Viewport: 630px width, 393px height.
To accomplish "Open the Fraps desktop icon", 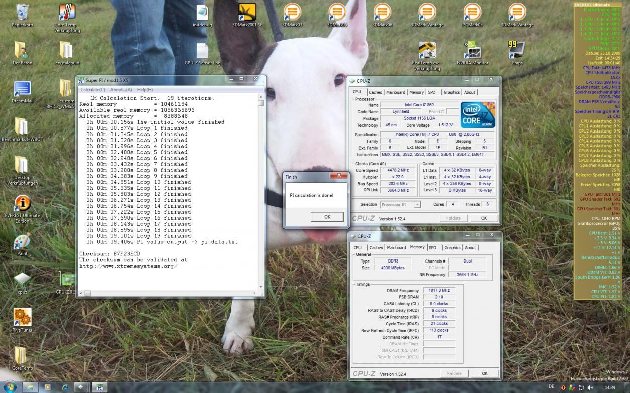I will (x=517, y=50).
